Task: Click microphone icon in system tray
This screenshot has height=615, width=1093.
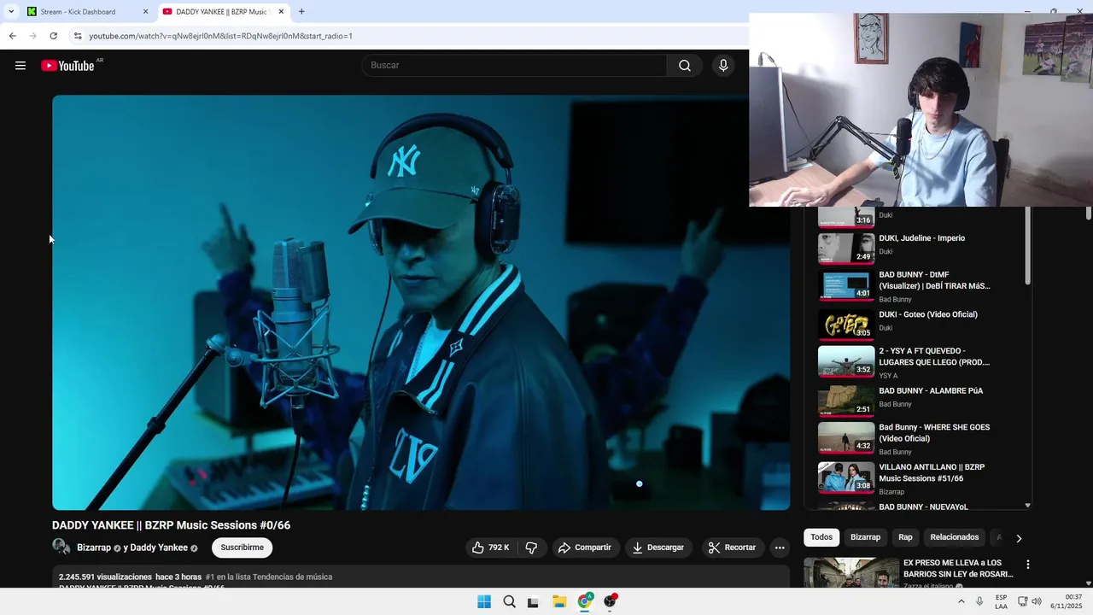Action: tap(979, 601)
